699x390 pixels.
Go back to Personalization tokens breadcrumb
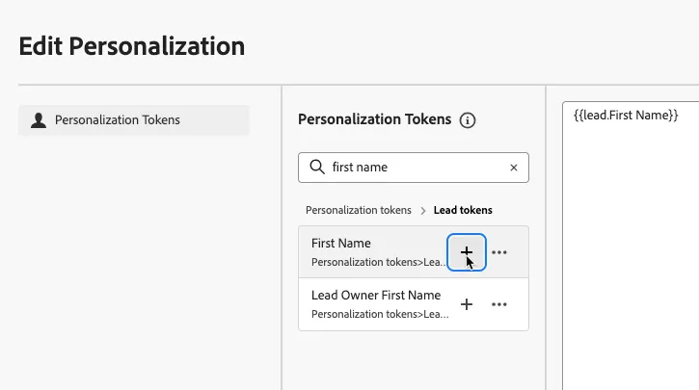359,210
